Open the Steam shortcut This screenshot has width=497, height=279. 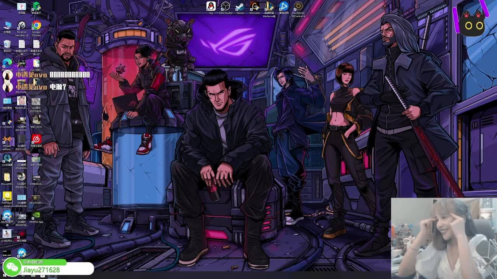[240, 7]
